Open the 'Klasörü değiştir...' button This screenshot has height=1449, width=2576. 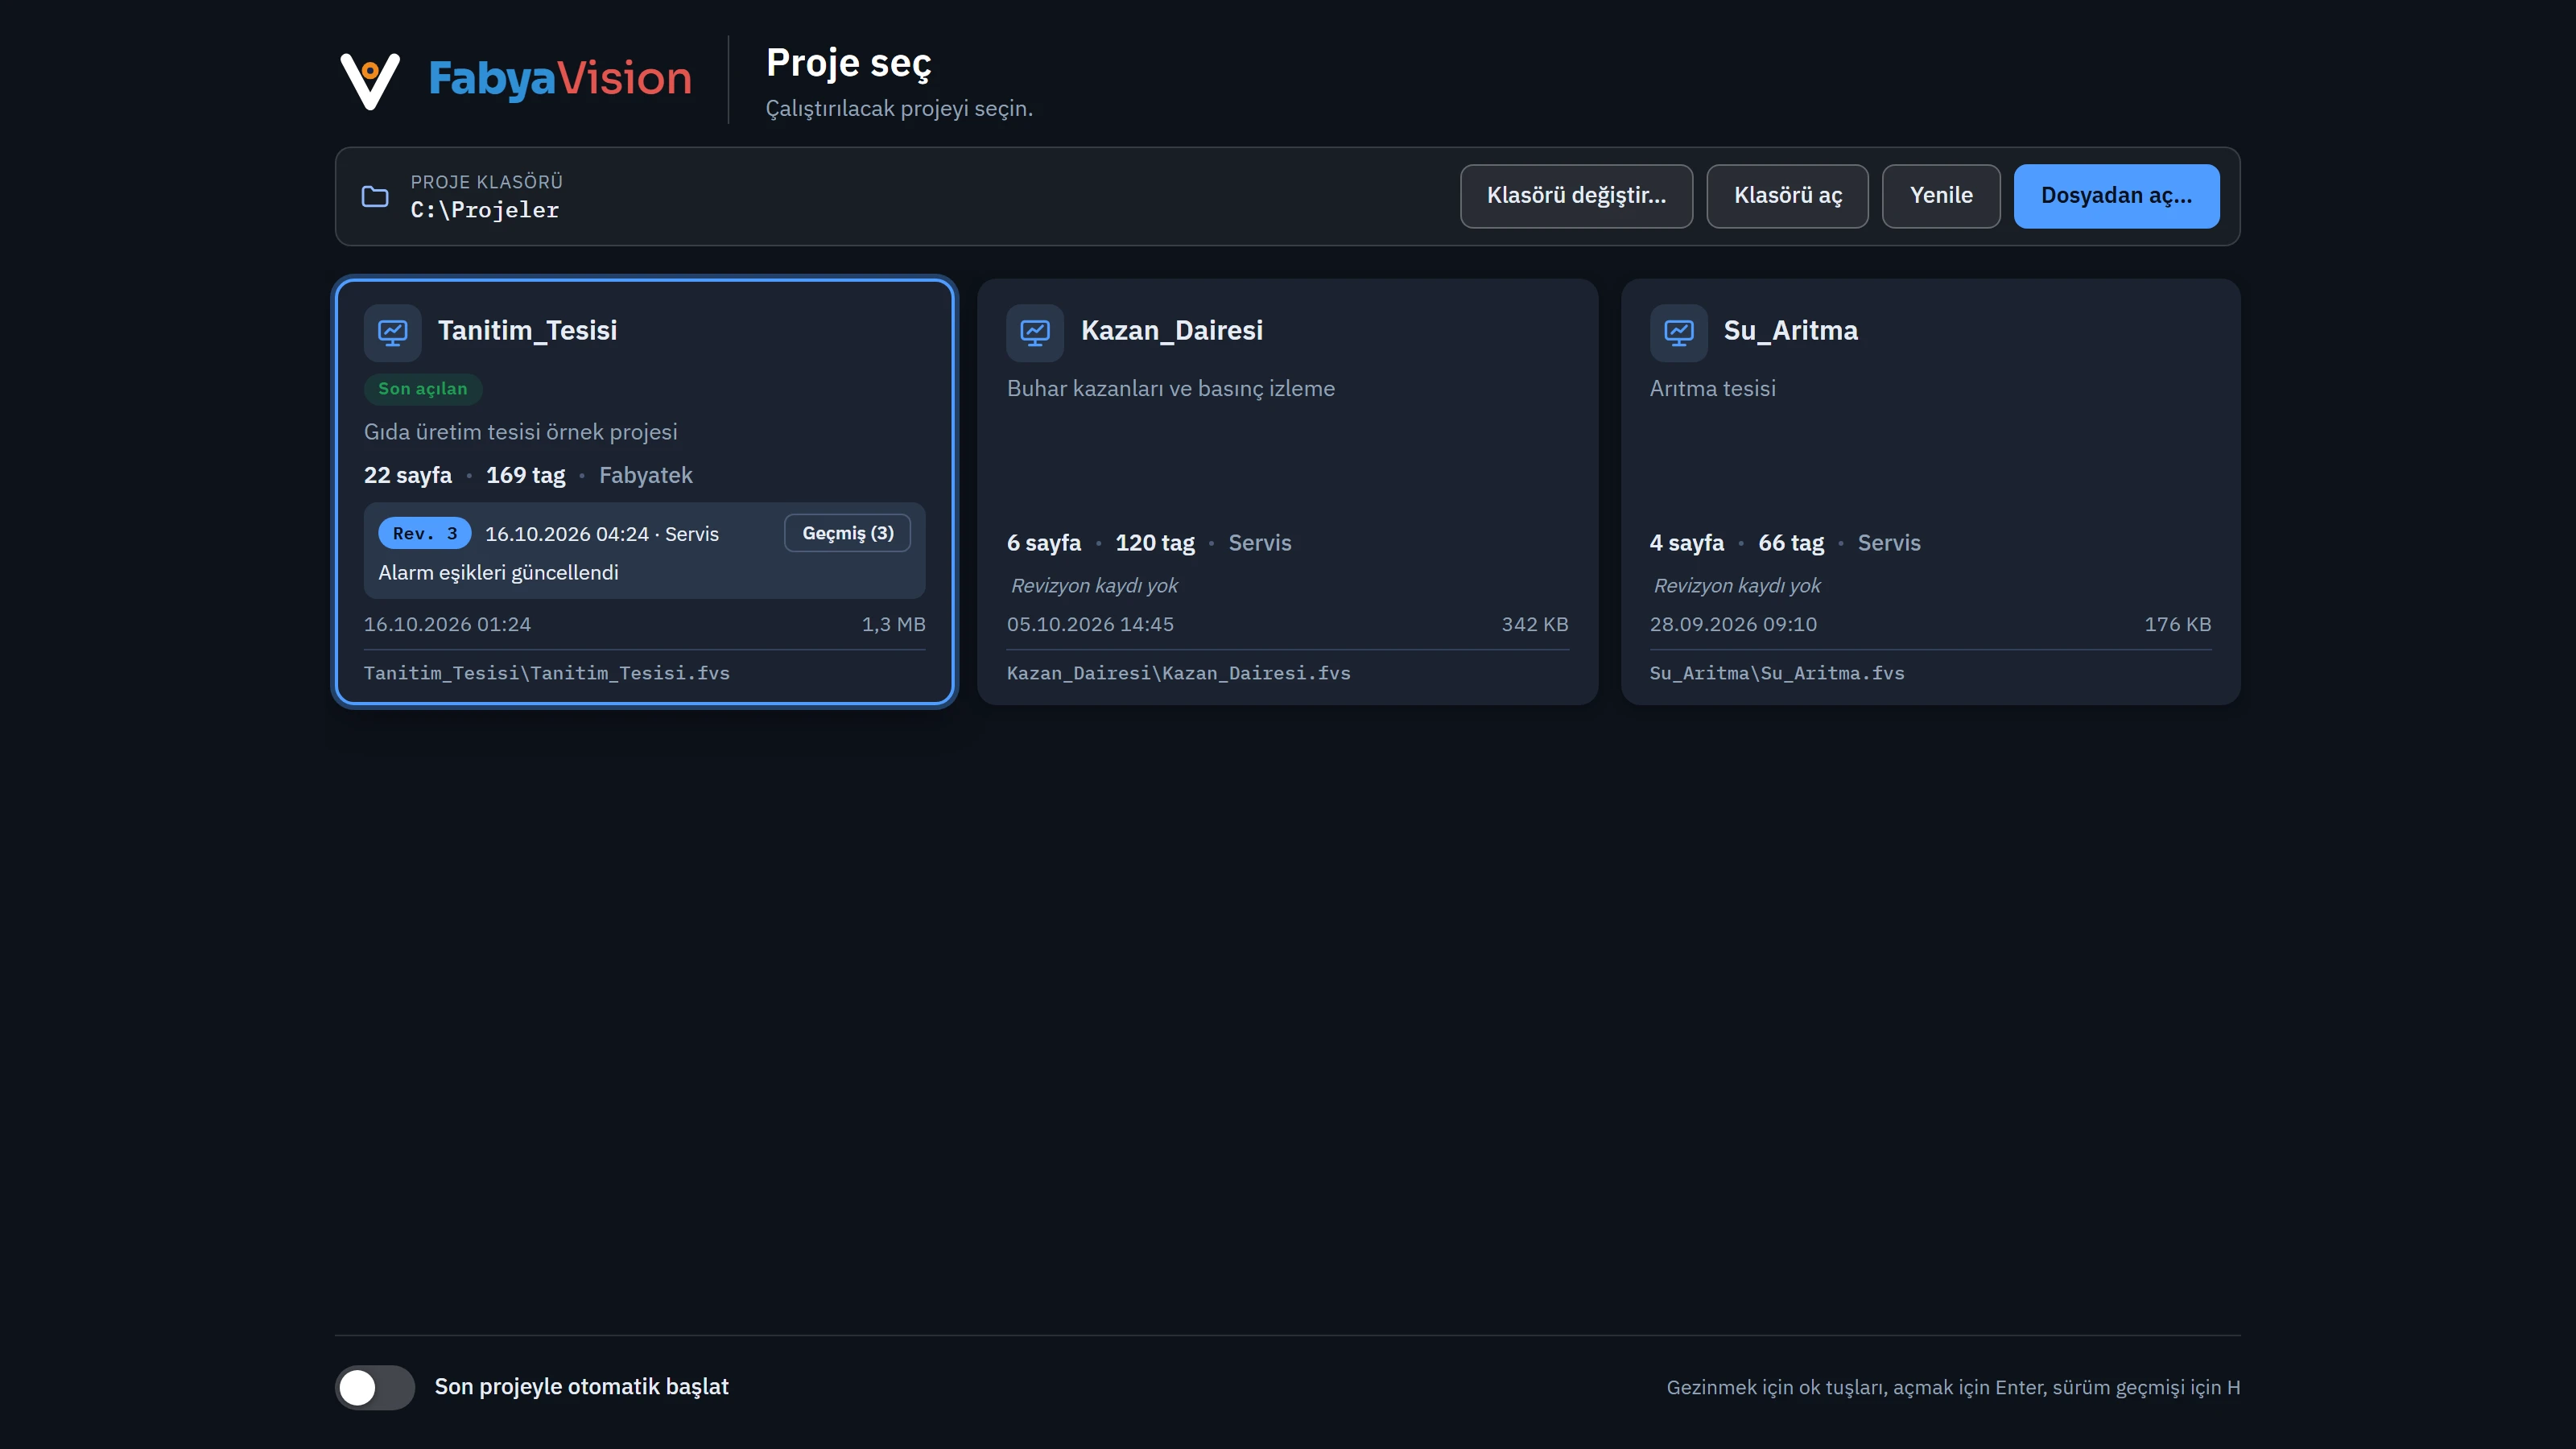(1576, 196)
